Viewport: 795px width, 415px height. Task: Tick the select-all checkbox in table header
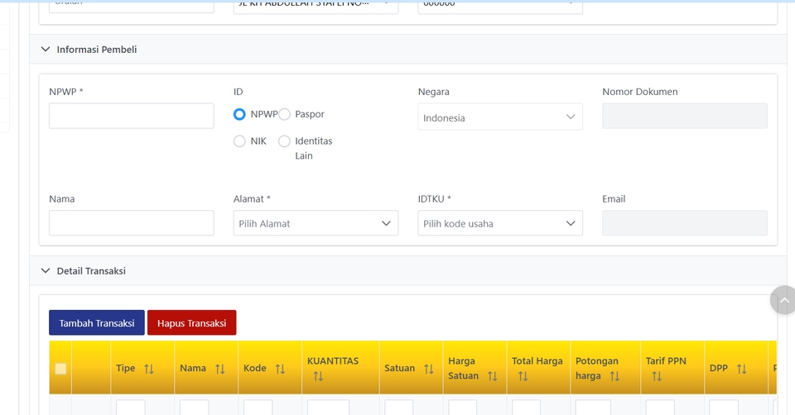(x=60, y=369)
